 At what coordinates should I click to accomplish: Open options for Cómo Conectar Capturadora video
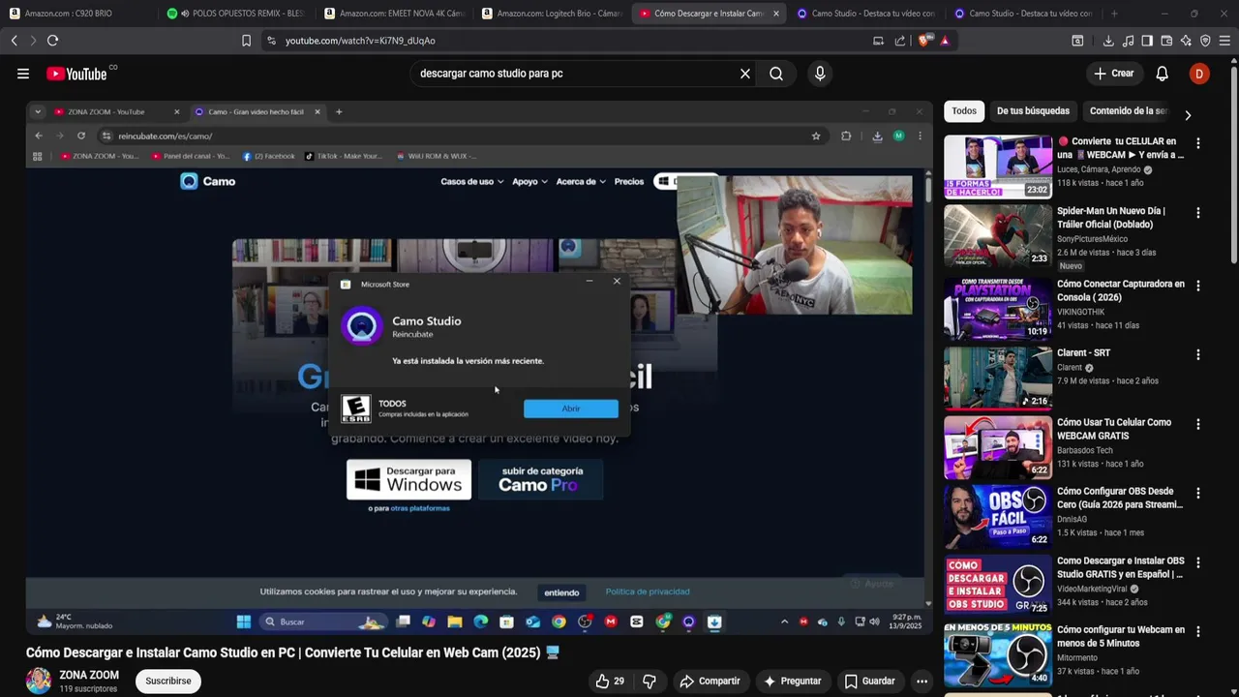pyautogui.click(x=1198, y=287)
